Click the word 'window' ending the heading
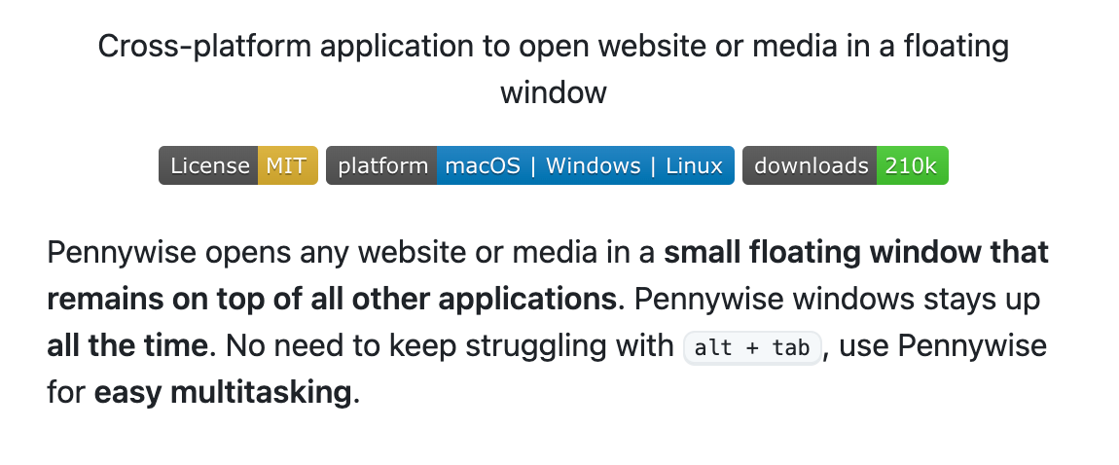 553,92
